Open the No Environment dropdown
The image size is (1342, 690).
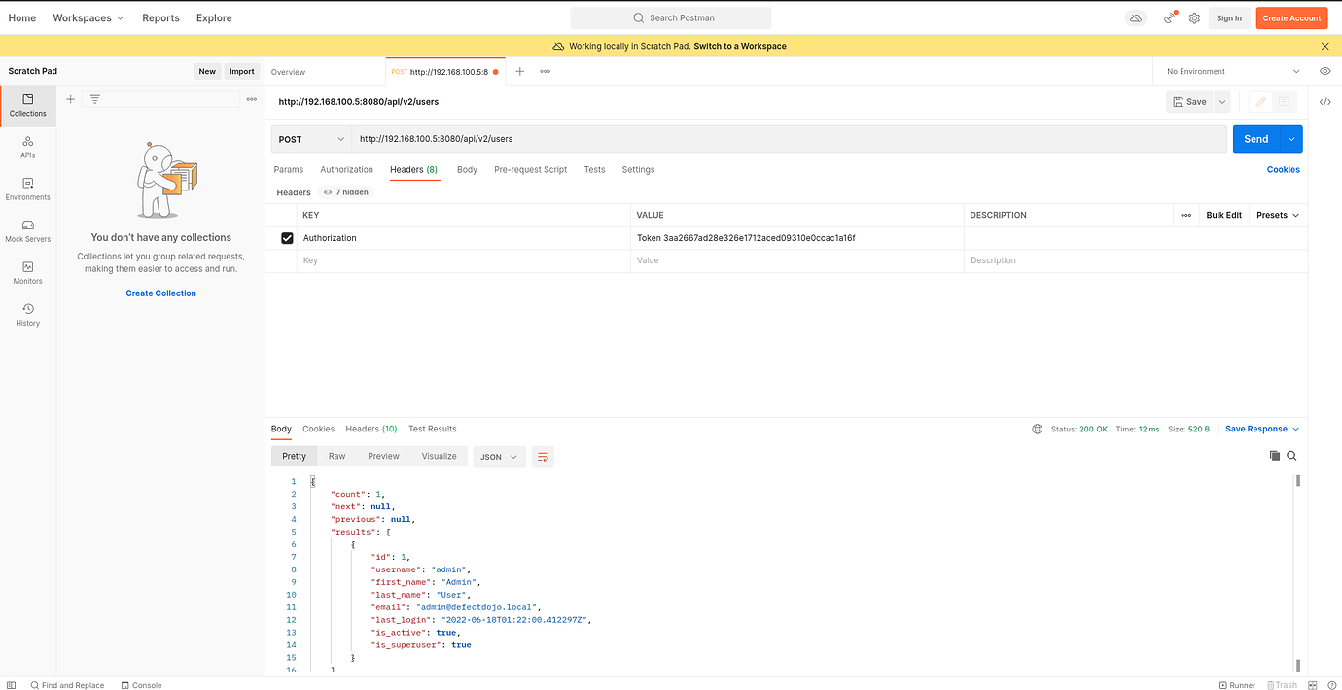pyautogui.click(x=1228, y=71)
